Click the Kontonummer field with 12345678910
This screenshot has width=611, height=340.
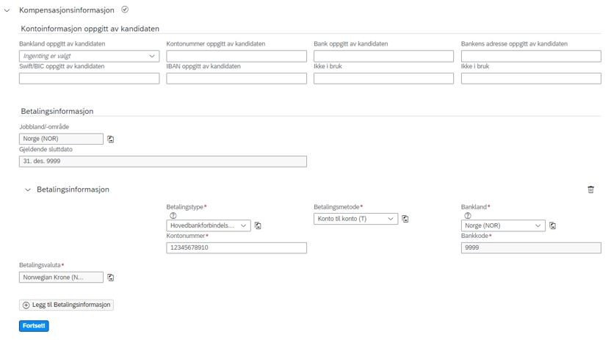[236, 247]
